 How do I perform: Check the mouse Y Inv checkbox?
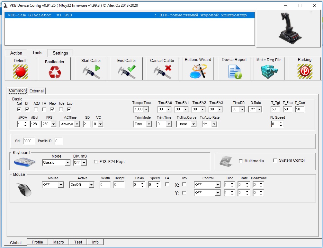(184, 193)
